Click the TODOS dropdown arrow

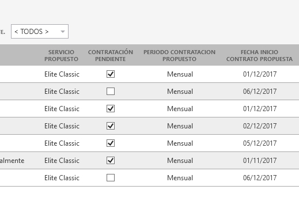pyautogui.click(x=63, y=32)
